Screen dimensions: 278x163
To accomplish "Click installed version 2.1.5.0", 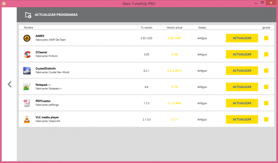I will pos(147,119).
